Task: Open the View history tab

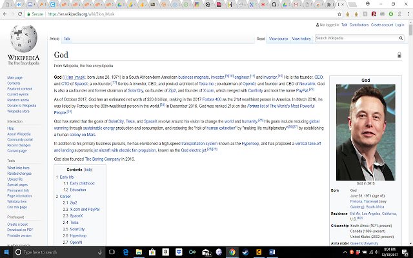Action: (x=301, y=39)
